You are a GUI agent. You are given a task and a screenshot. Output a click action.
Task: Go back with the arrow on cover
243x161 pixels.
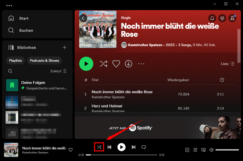[x=83, y=18]
